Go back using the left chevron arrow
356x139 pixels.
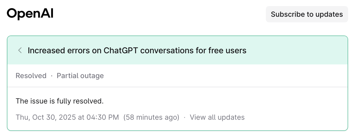tap(20, 50)
